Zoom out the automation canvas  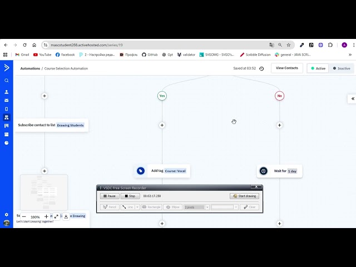click(x=24, y=216)
